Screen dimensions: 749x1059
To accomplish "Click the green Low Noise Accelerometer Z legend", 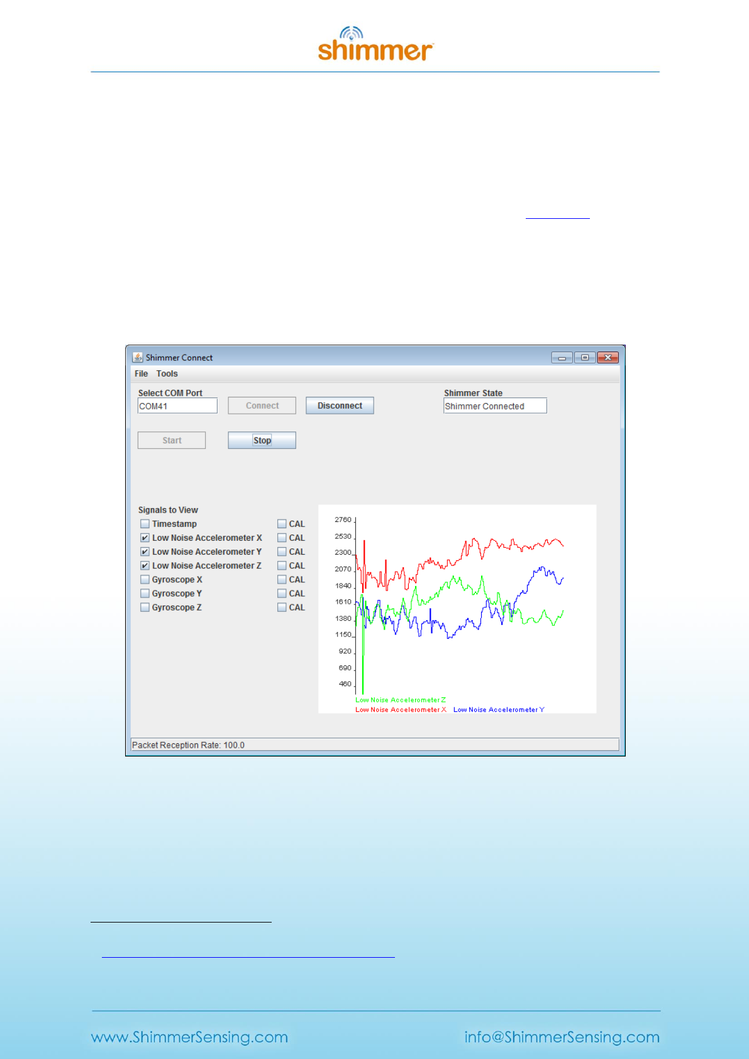I will tap(401, 700).
